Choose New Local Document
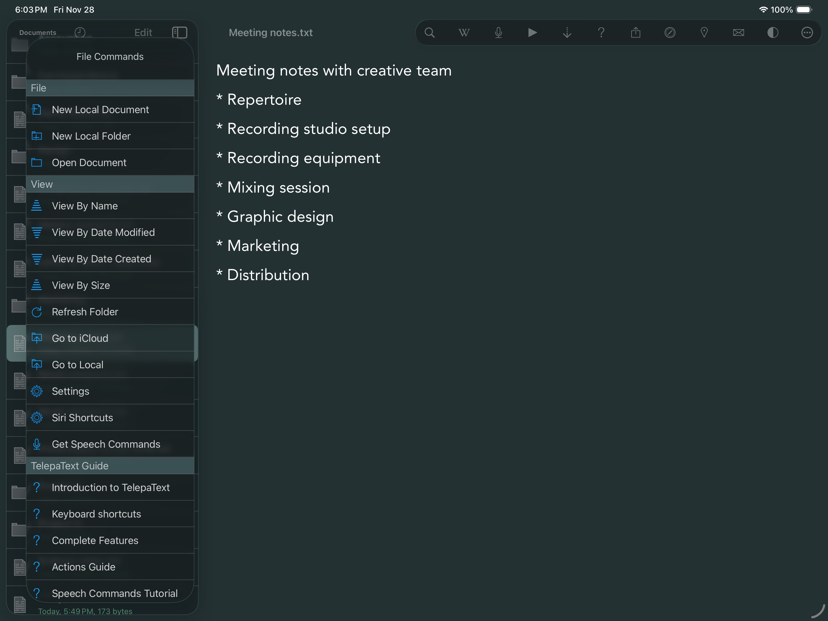This screenshot has height=621, width=828. coord(110,109)
